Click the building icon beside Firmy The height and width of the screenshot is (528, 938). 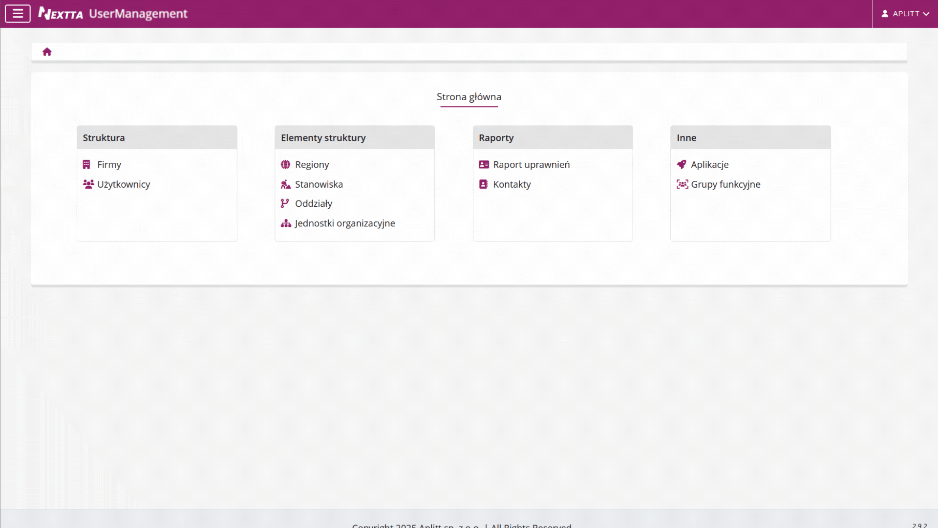pos(86,165)
